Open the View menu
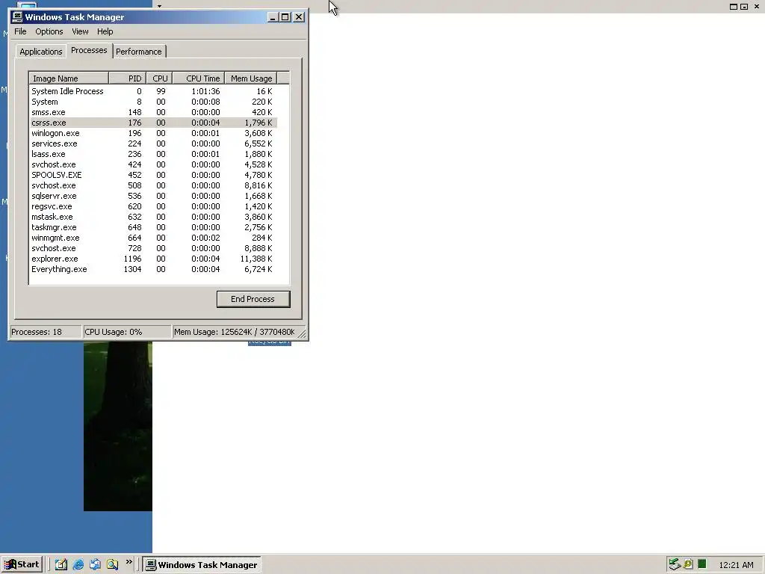Screen dimensions: 765x574 coord(80,31)
